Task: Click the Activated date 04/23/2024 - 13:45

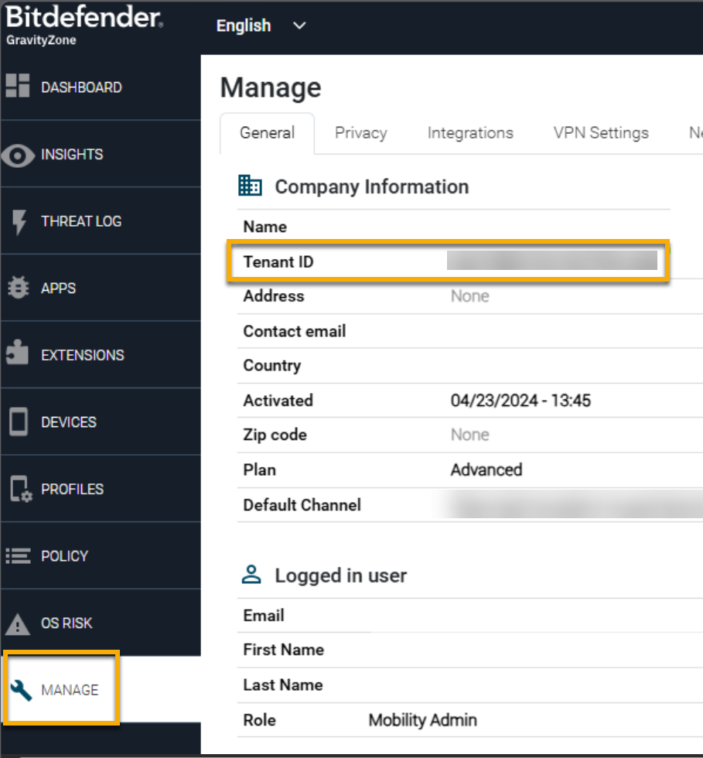Action: pos(520,401)
